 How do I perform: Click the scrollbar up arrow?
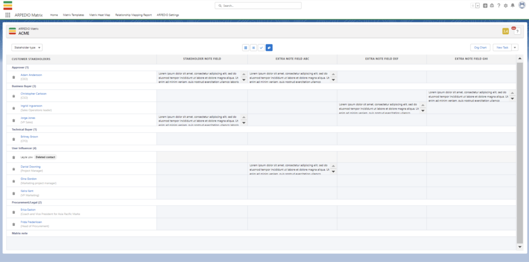tap(520, 59)
